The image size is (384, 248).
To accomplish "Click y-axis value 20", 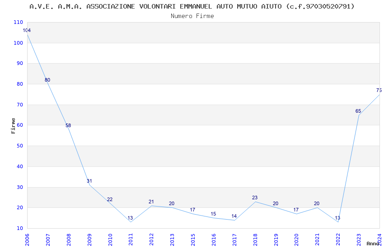I will click(20, 208).
